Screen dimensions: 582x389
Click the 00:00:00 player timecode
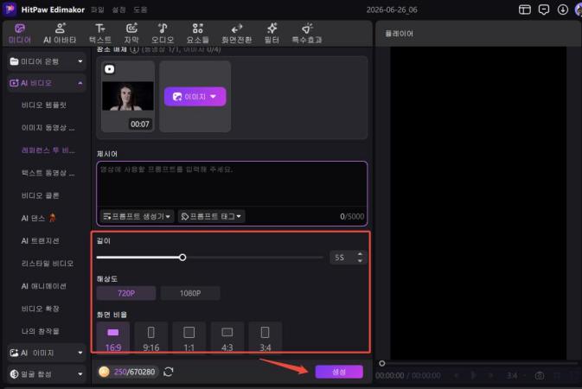(x=390, y=376)
